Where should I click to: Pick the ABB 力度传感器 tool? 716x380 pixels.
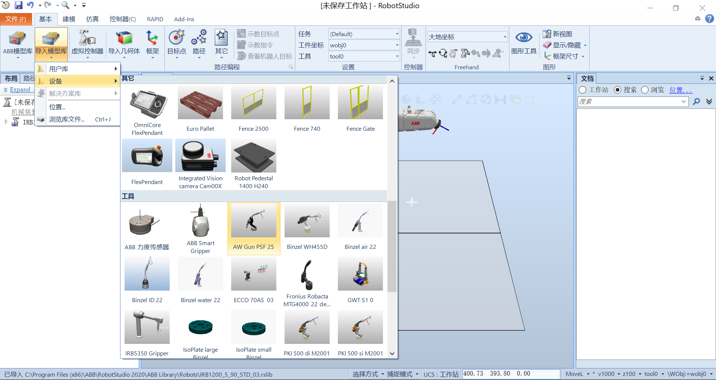point(147,227)
